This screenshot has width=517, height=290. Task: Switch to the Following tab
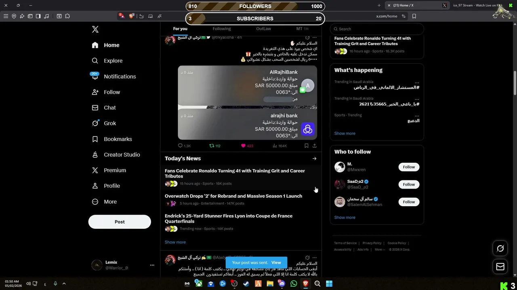[222, 29]
